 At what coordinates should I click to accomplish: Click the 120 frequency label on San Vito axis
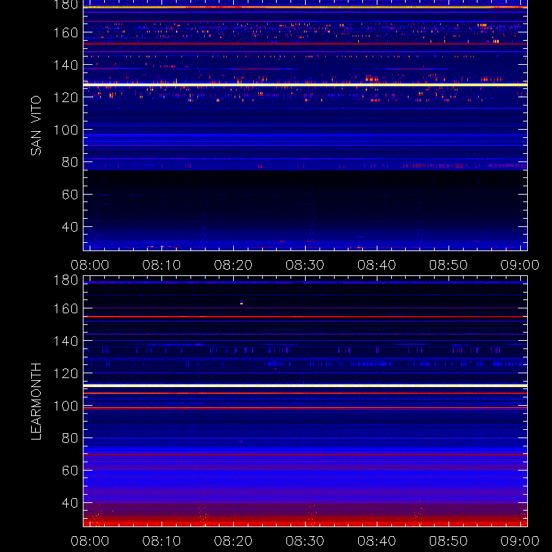pos(66,97)
